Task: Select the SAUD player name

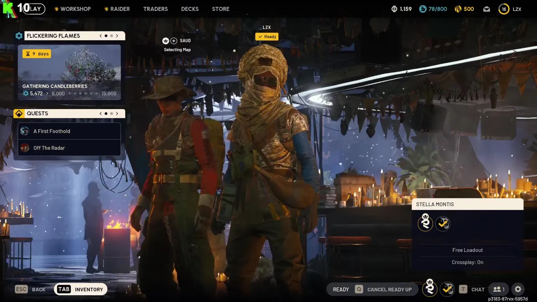Action: [x=185, y=41]
